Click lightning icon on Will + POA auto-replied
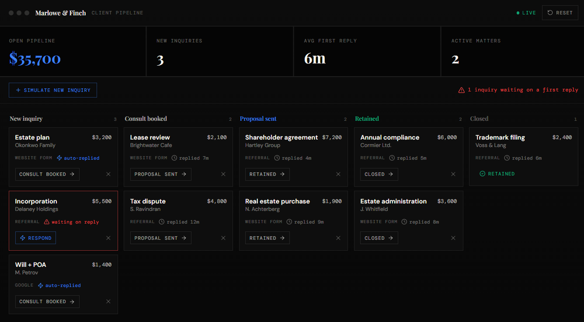584x322 pixels. pyautogui.click(x=41, y=285)
